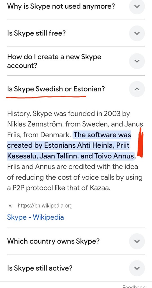Click the question 'How do I create a new Skype account?'
This screenshot has width=152, height=288.
pos(54,61)
